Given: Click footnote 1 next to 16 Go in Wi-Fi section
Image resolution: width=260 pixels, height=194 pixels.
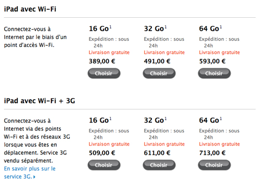Looking at the screenshot, I should click(111, 27).
